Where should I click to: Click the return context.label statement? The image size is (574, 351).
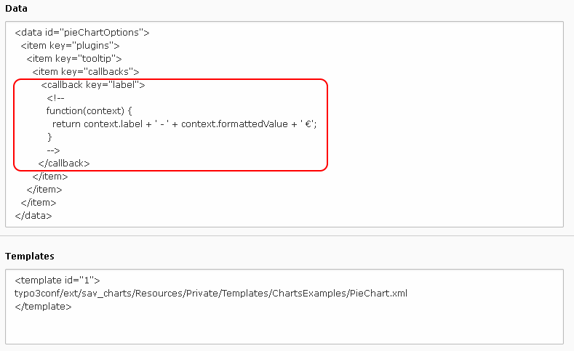pos(185,124)
